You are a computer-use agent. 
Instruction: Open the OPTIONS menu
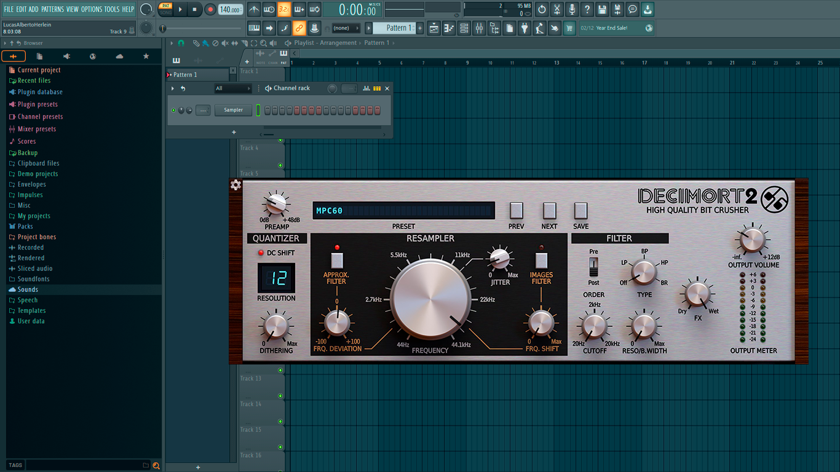[92, 9]
